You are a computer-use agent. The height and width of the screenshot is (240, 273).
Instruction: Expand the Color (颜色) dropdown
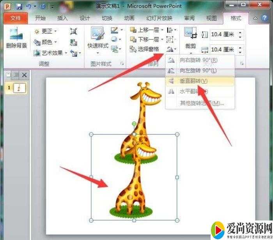[x=46, y=42]
